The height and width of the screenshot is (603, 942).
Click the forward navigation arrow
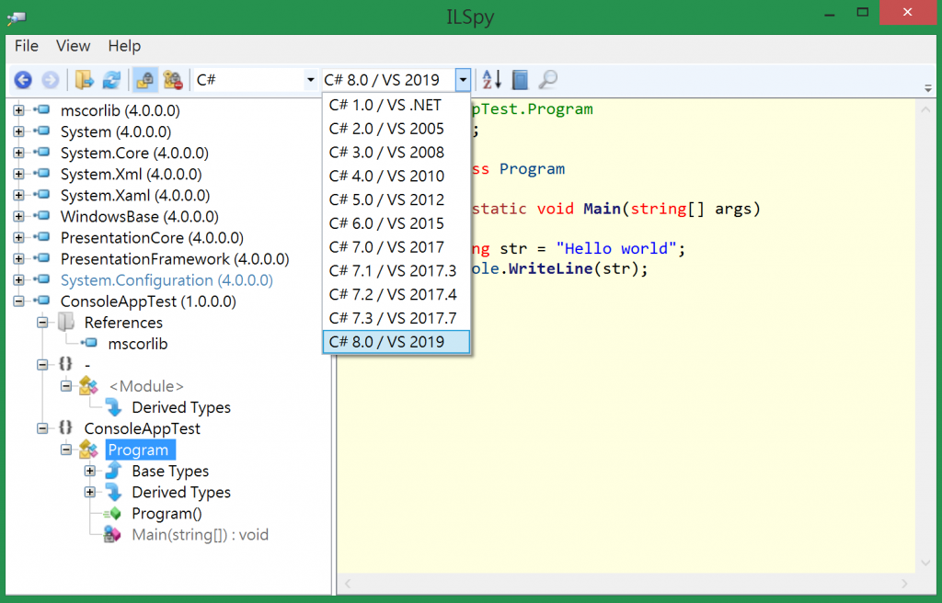(x=51, y=80)
